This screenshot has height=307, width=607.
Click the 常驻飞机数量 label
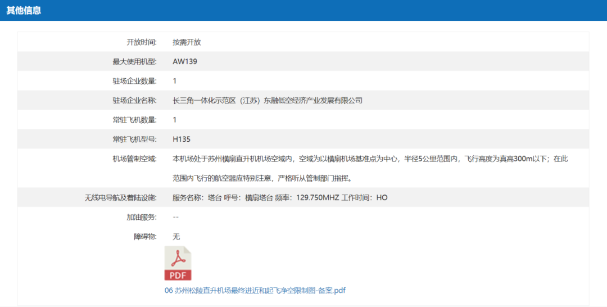click(x=134, y=120)
